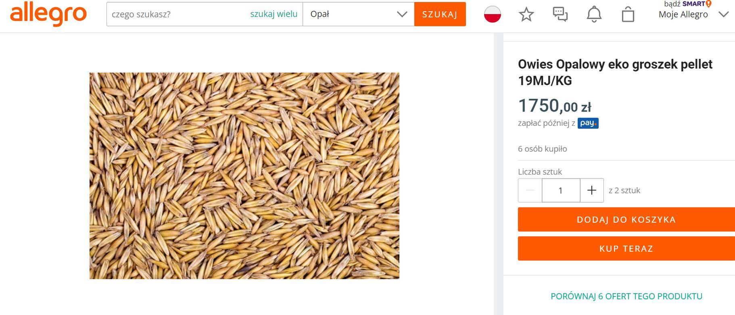Open the Allegro favorites star icon
The image size is (735, 315).
tap(526, 15)
